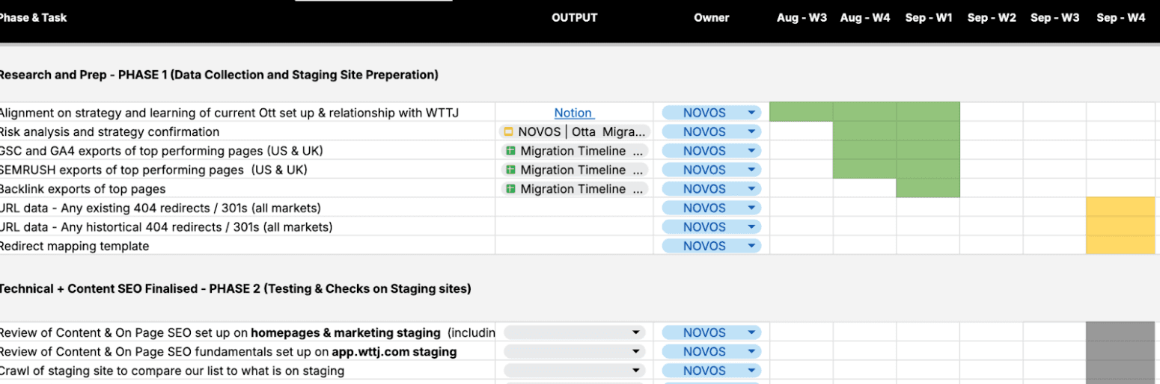Open the Owner dropdown for the historical 404 redirects row
1160x384 pixels.
pos(711,227)
